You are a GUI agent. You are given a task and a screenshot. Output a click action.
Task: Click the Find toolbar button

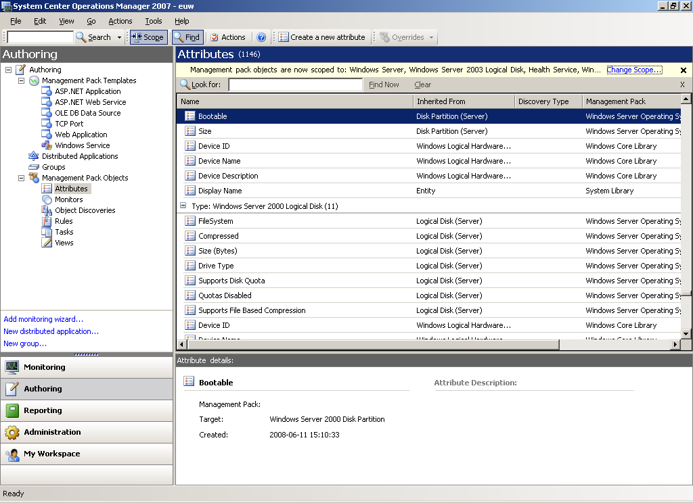coord(187,37)
